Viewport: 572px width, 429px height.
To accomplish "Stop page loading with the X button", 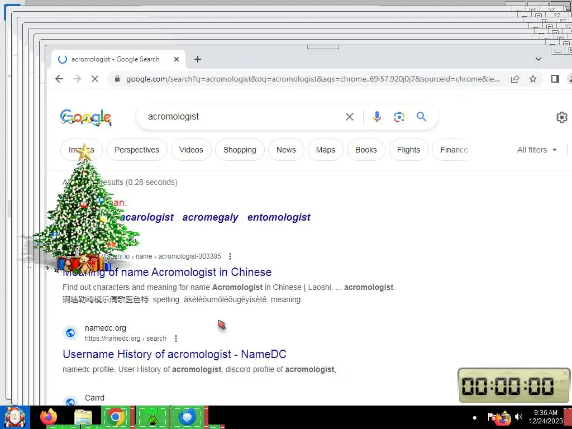I will (x=95, y=79).
